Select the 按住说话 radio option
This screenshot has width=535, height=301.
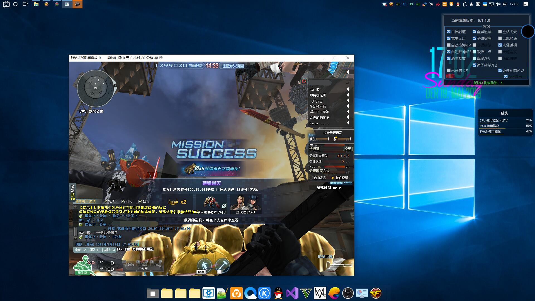333,178
